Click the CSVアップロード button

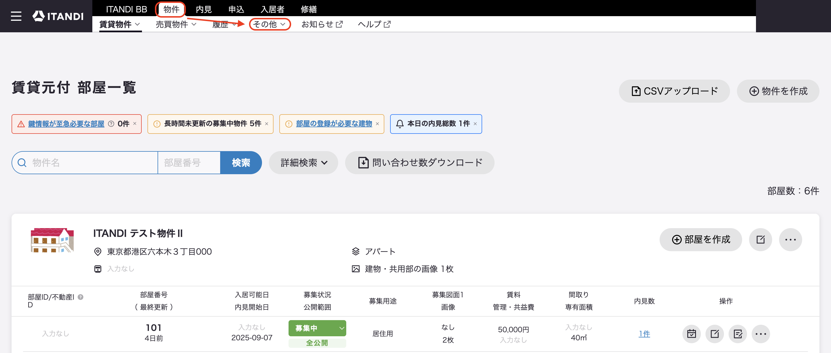(x=674, y=91)
